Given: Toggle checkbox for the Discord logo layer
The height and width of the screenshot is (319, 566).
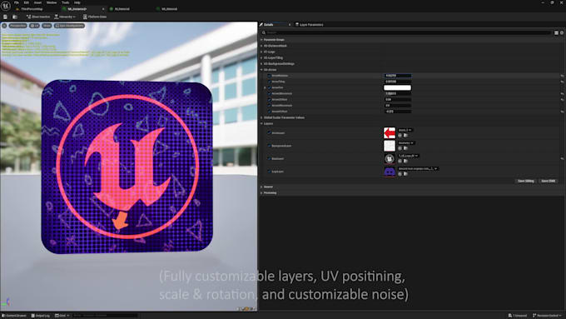Looking at the screenshot, I should [x=269, y=172].
